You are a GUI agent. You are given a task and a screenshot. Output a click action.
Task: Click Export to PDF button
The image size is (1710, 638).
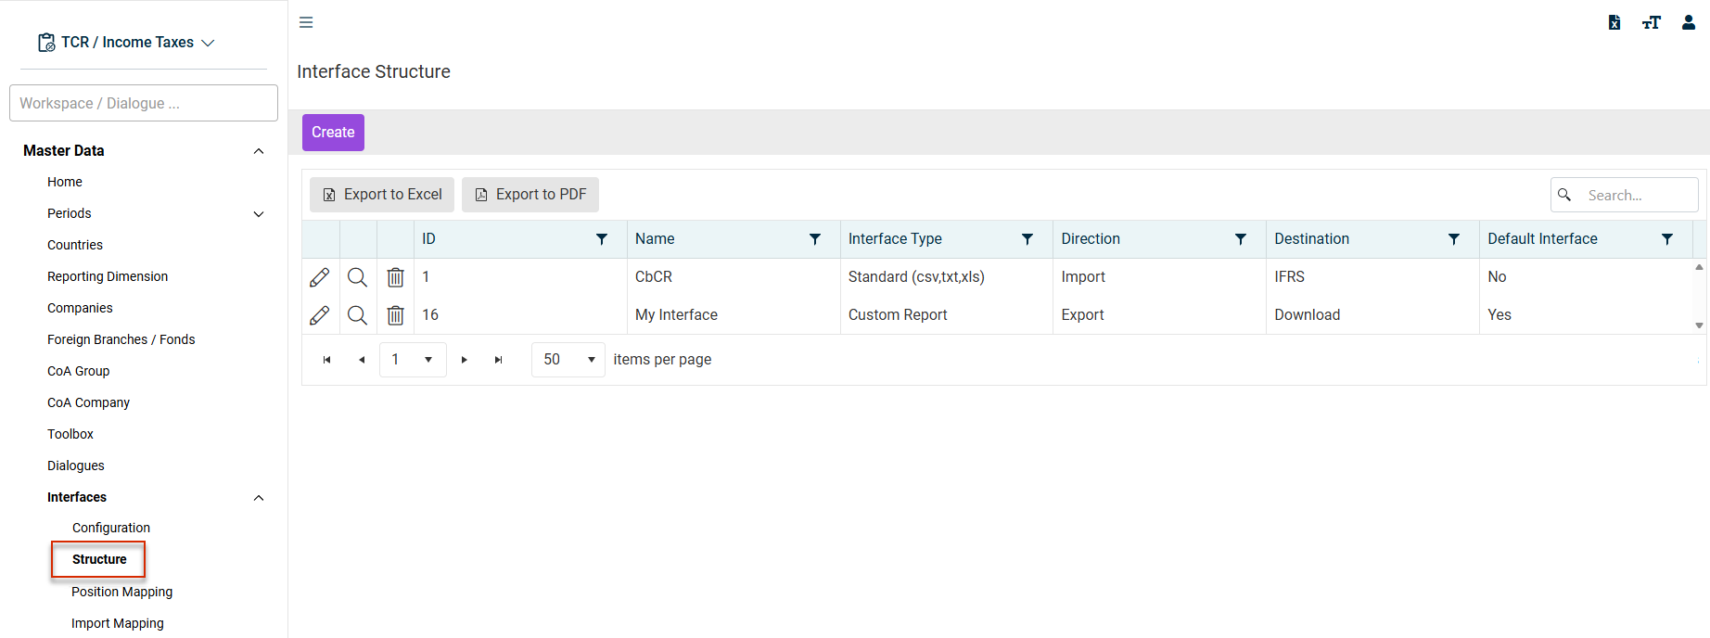pos(530,195)
